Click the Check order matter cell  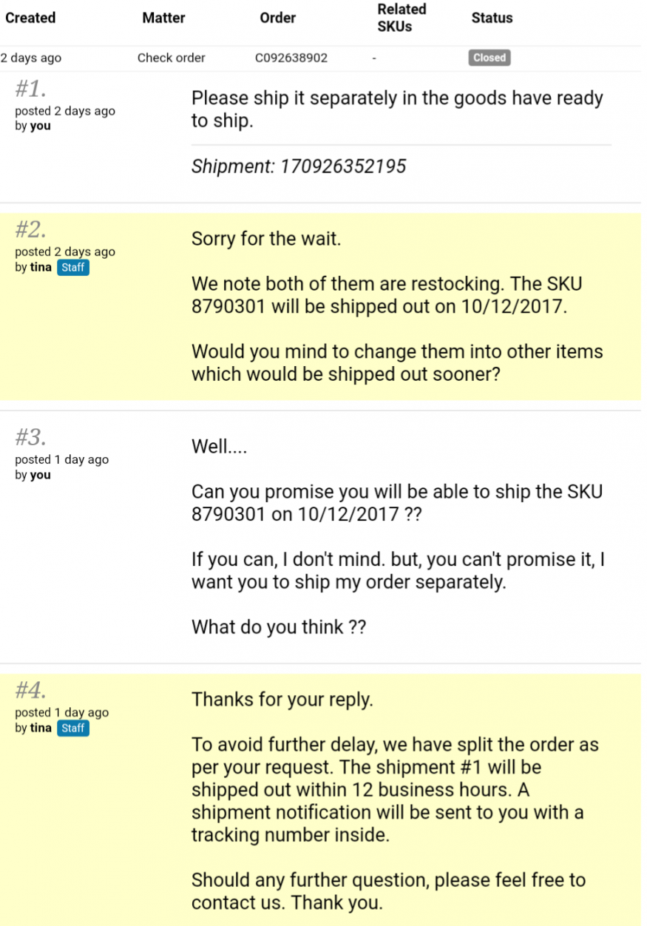[x=172, y=58]
